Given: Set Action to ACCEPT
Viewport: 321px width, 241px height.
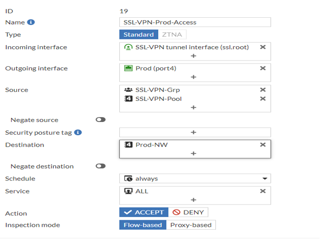Looking at the screenshot, I should coord(143,212).
